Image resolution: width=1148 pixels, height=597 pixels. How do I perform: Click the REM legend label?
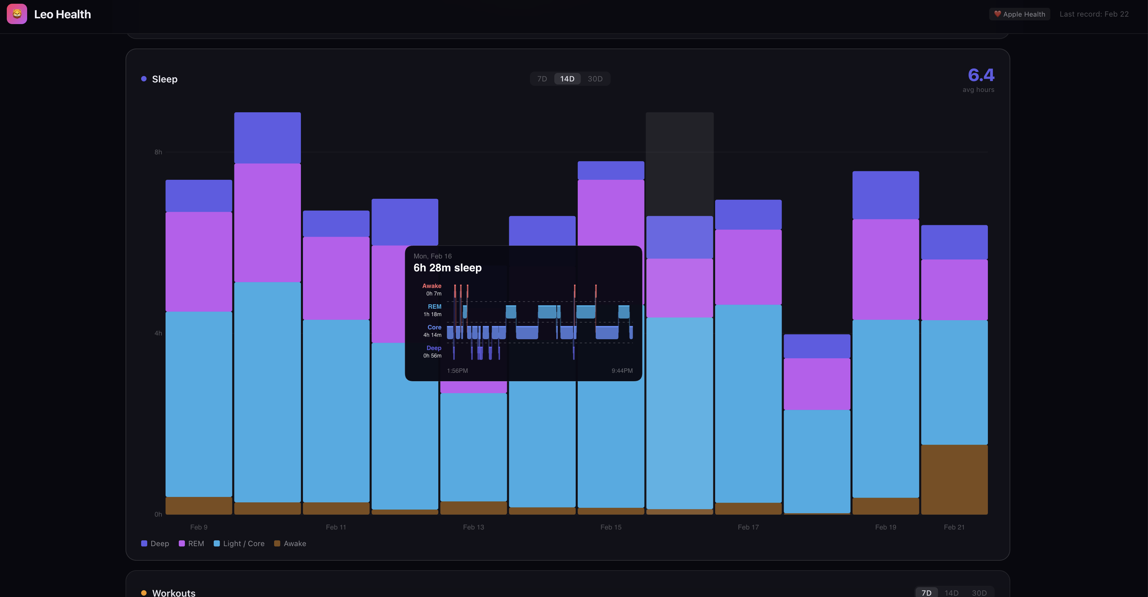(x=196, y=543)
